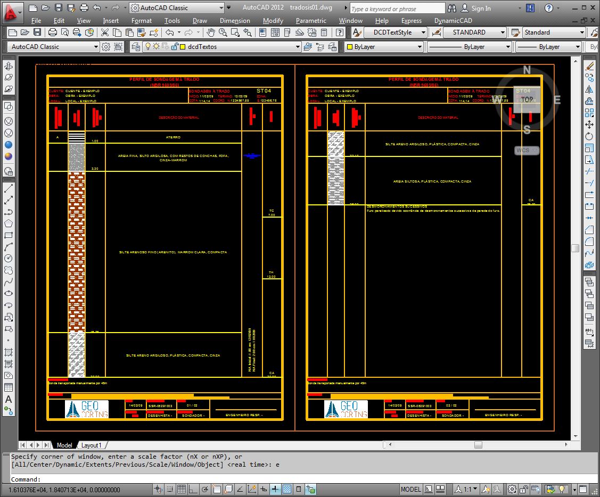Select the Move tool
600x497 pixels.
coord(589,125)
